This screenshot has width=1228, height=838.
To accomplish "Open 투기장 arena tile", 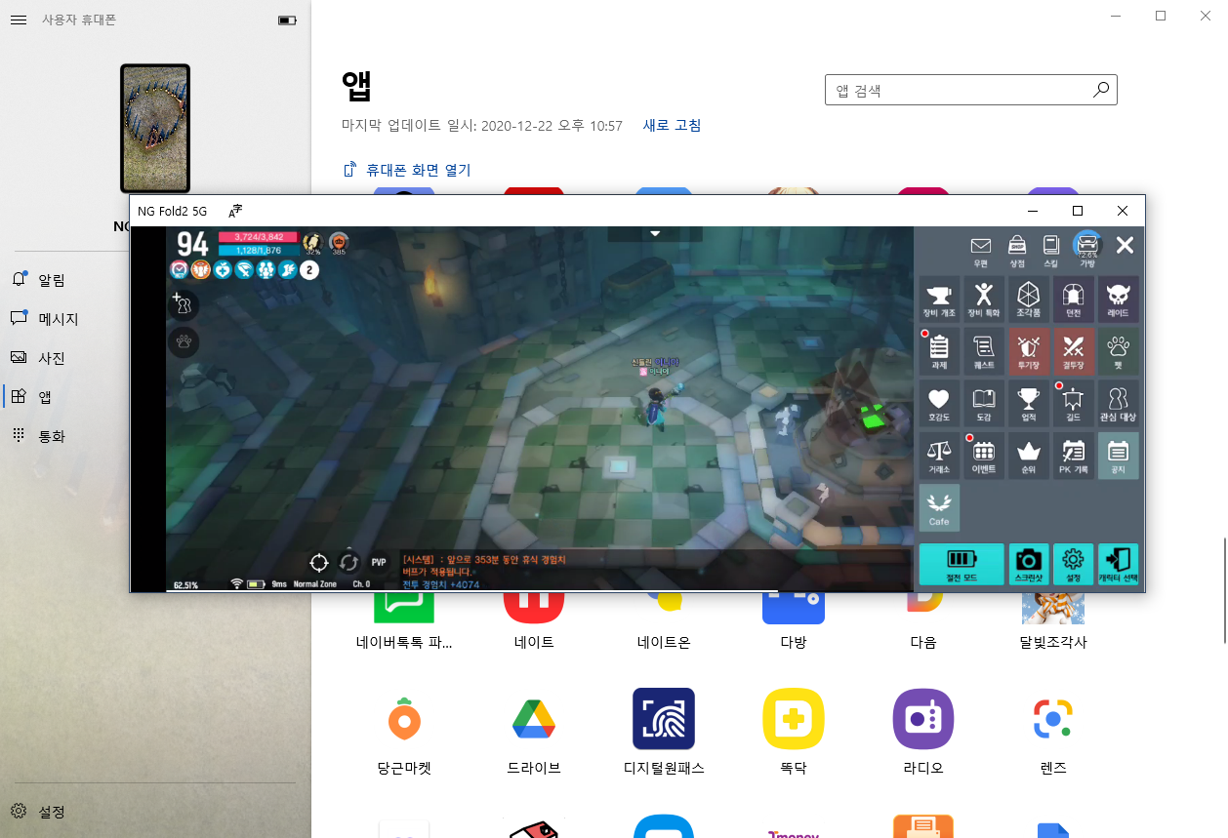I will pos(1029,351).
